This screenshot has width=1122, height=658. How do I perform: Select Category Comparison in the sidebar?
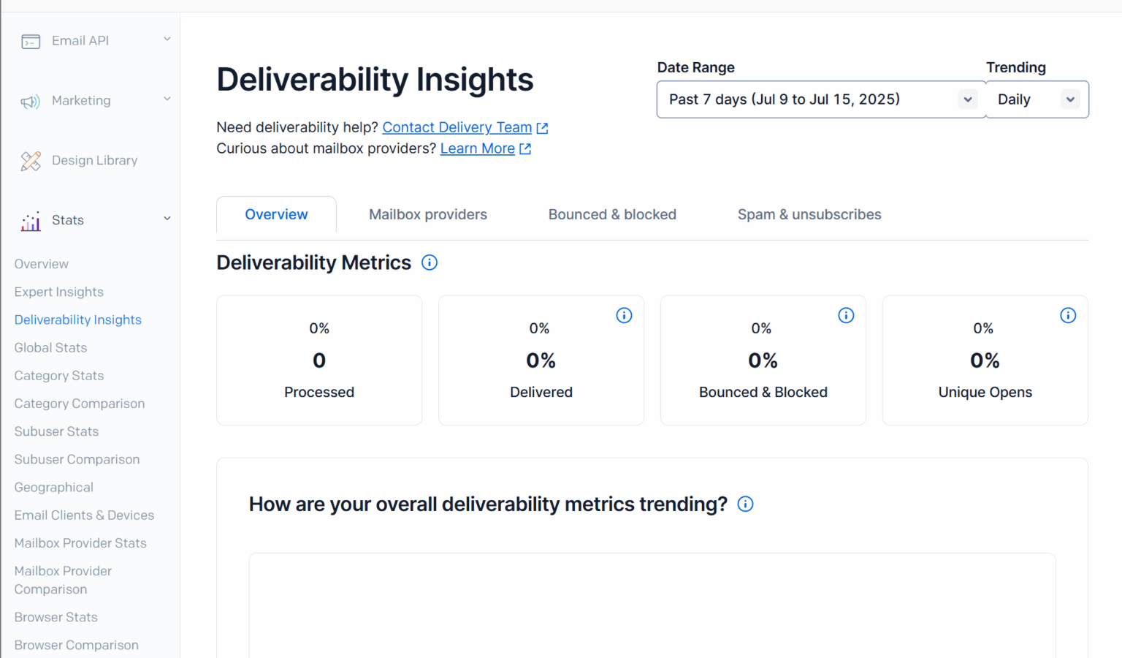click(79, 404)
